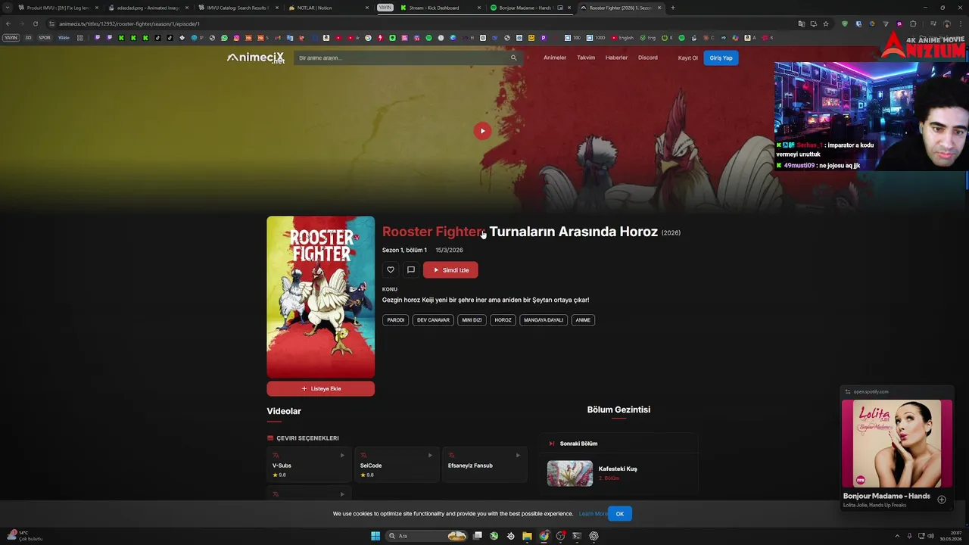Image resolution: width=969 pixels, height=545 pixels.
Task: Open the YAYIN bookmarks folder
Action: 11,37
